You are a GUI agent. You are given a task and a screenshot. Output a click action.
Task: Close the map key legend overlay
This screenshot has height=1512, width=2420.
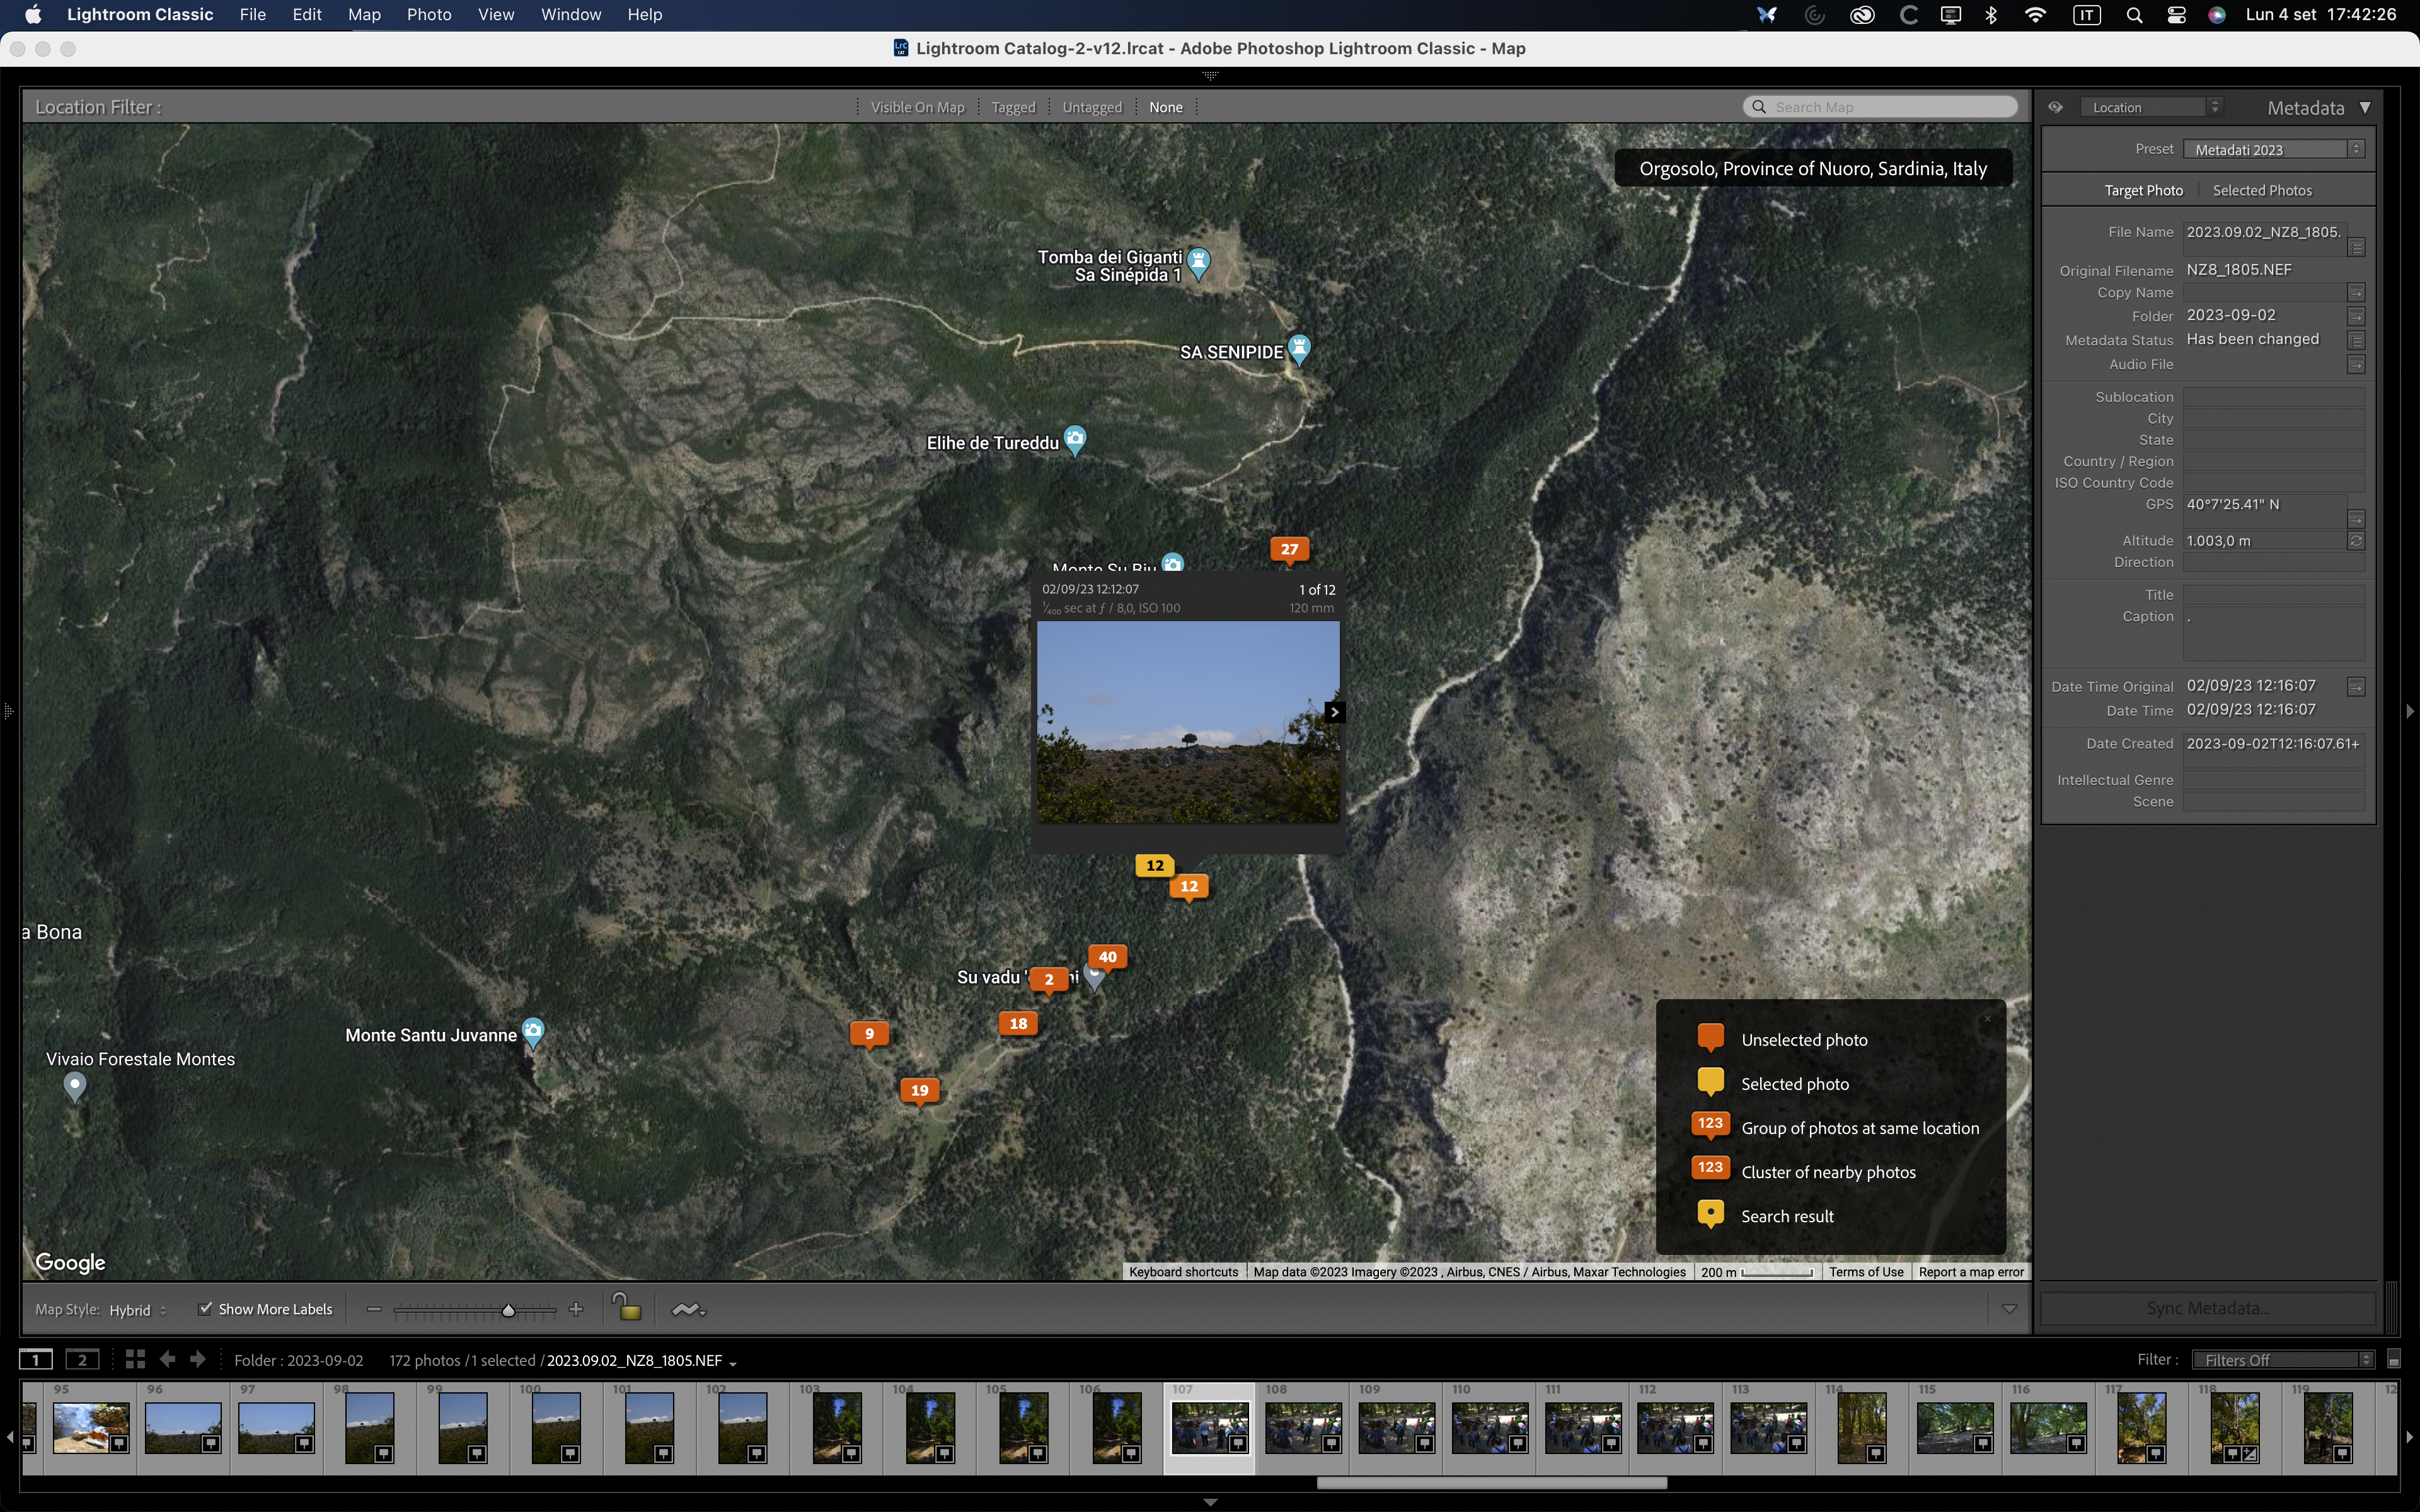pos(1987,1019)
